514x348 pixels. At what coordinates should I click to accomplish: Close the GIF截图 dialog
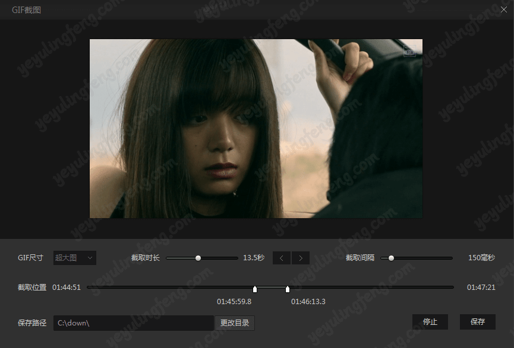point(504,9)
